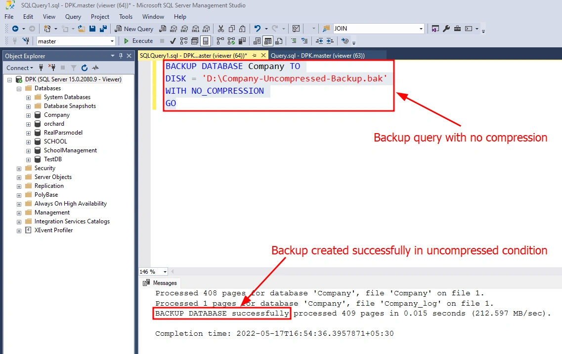
Task: Click the Undo arrow icon
Action: 258,29
